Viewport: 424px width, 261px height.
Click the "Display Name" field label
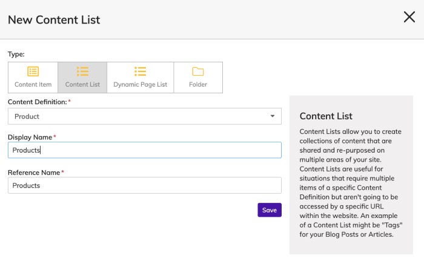[x=30, y=137]
